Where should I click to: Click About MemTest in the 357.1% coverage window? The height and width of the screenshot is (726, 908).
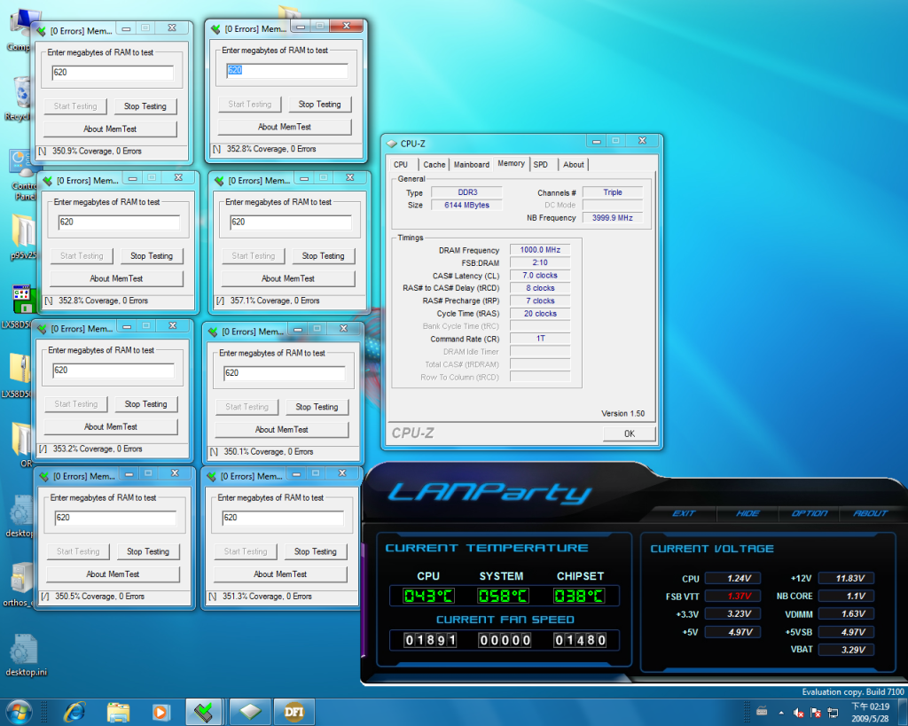(x=288, y=278)
